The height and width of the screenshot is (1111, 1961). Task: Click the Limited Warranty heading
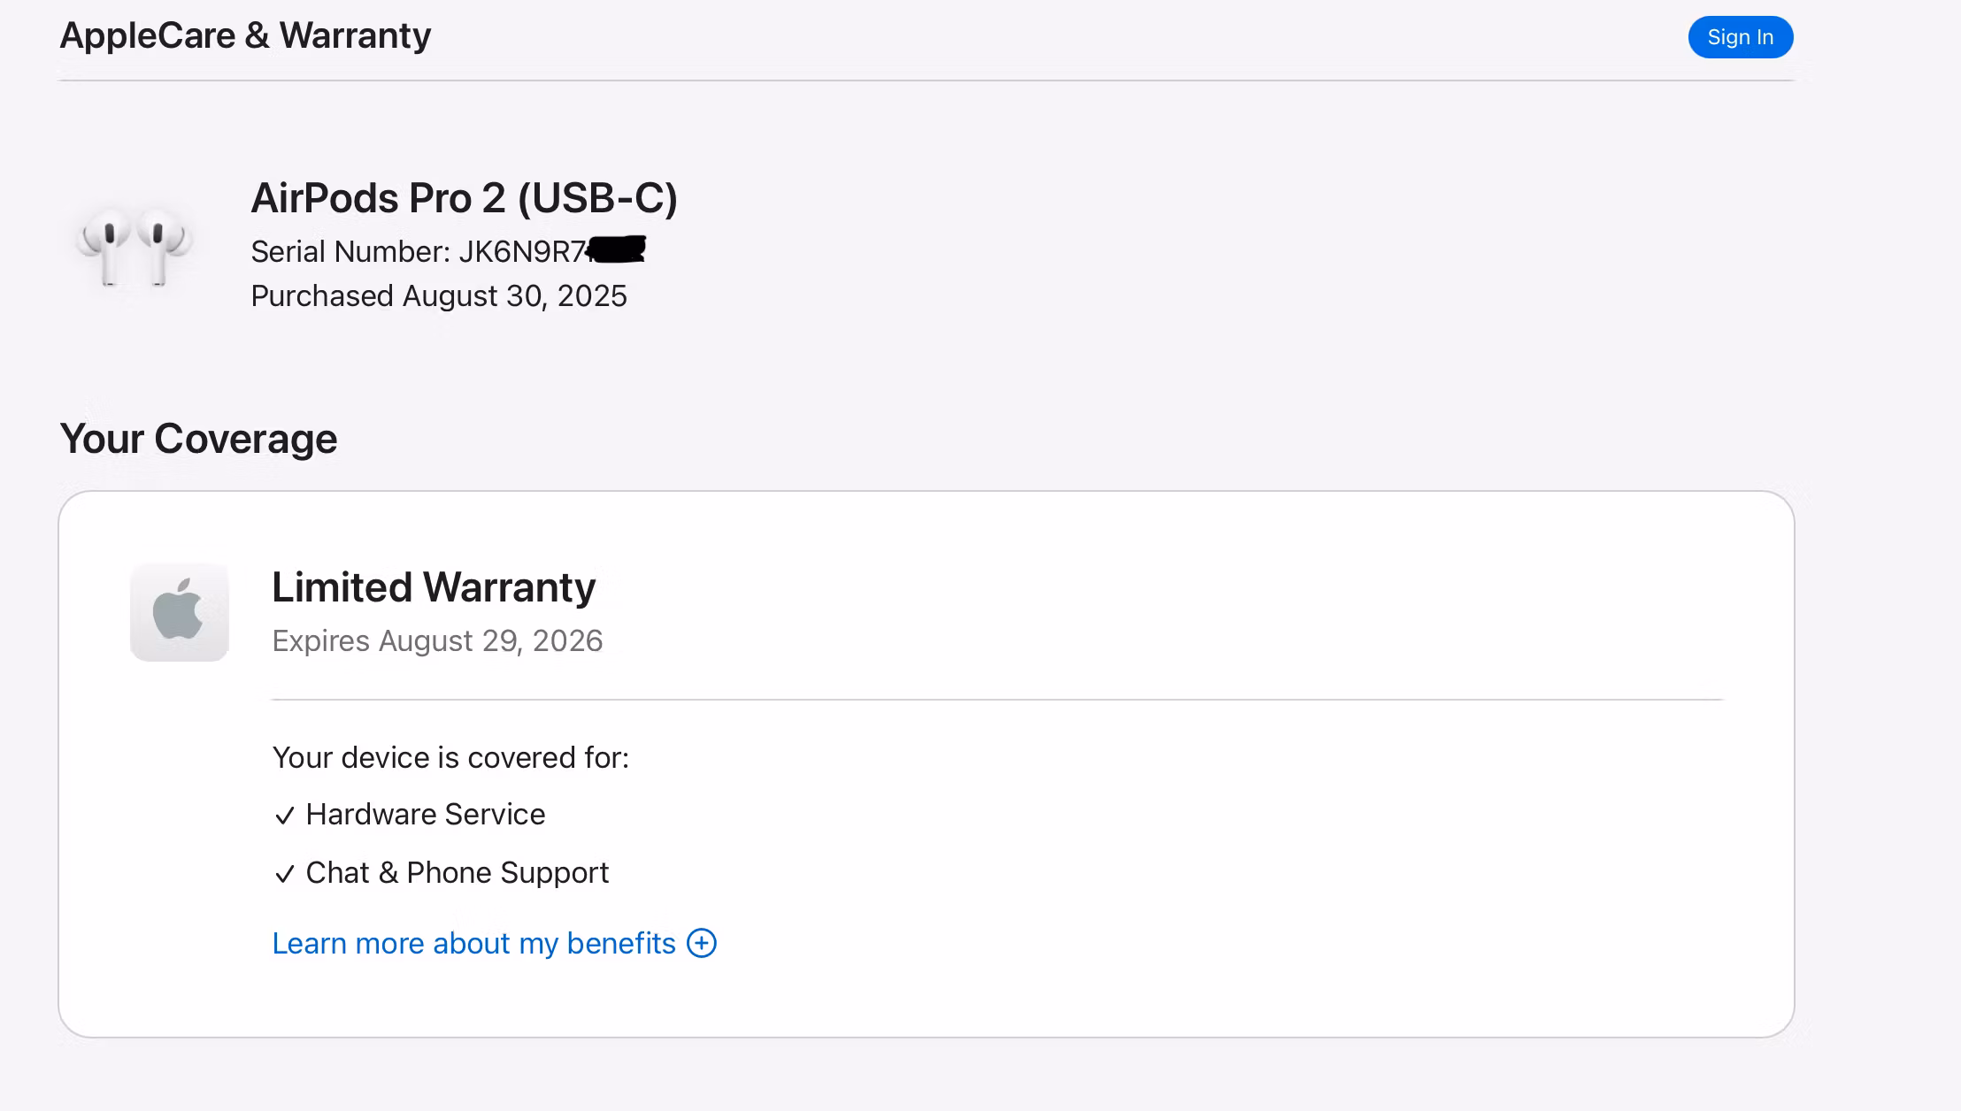(434, 587)
